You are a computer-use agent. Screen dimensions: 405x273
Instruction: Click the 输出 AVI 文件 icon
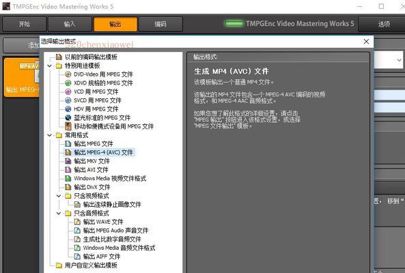[x=68, y=169]
